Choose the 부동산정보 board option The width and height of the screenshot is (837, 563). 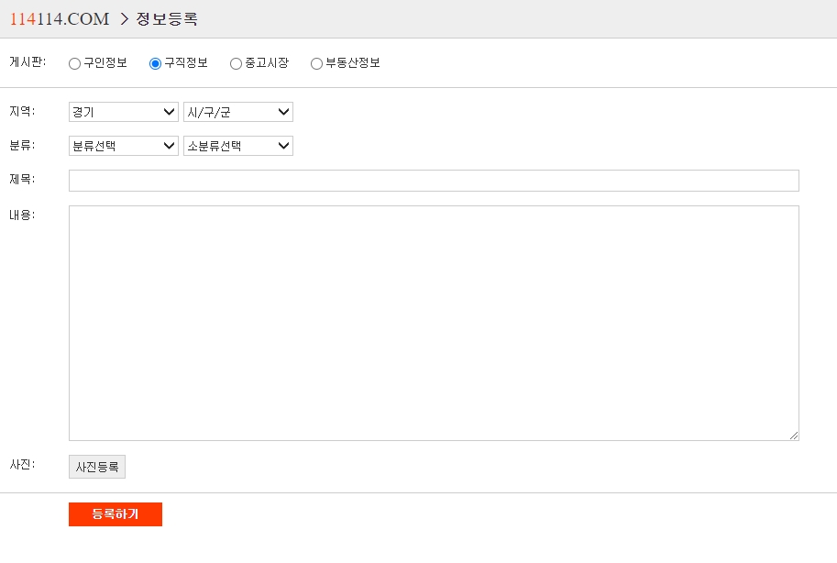[316, 63]
